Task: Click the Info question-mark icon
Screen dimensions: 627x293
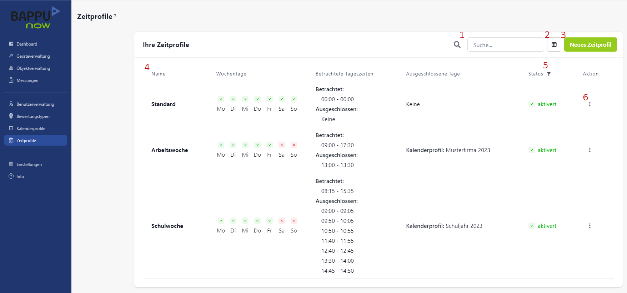Action: (11, 176)
